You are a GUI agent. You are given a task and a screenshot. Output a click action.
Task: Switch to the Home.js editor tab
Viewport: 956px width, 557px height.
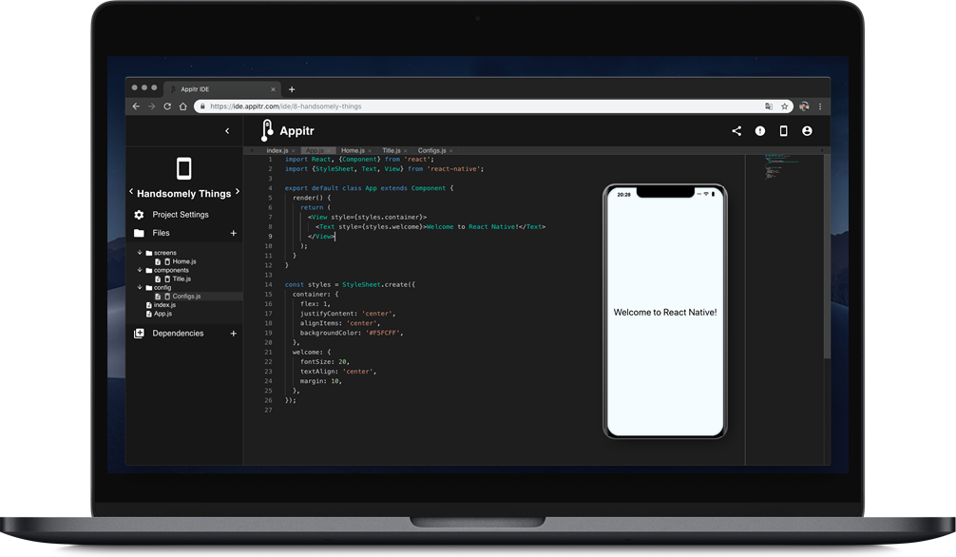pos(353,151)
